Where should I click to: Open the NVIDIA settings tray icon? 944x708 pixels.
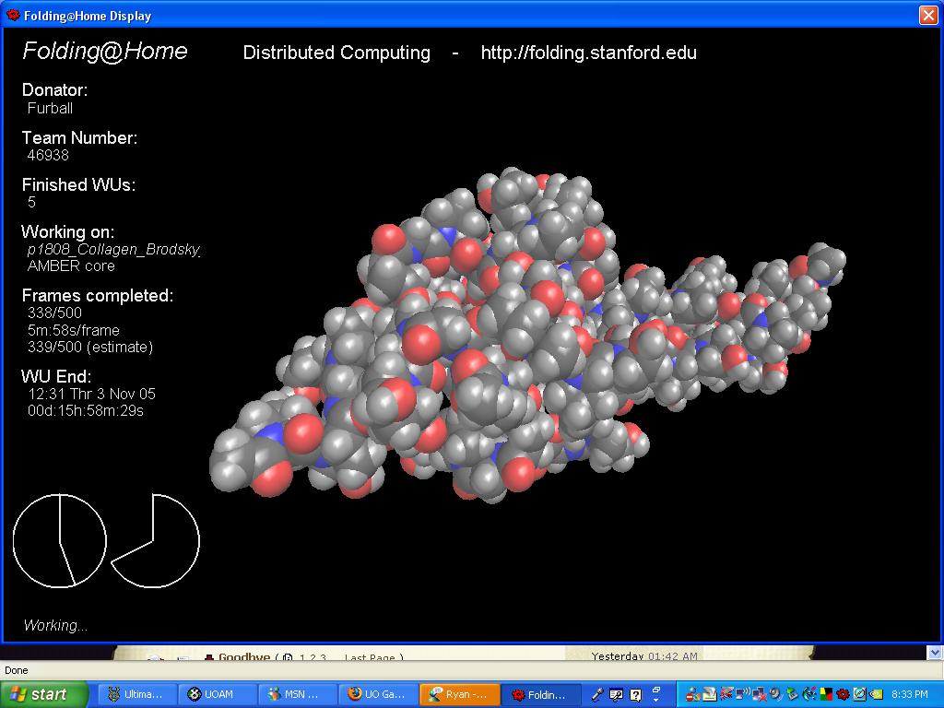click(877, 694)
